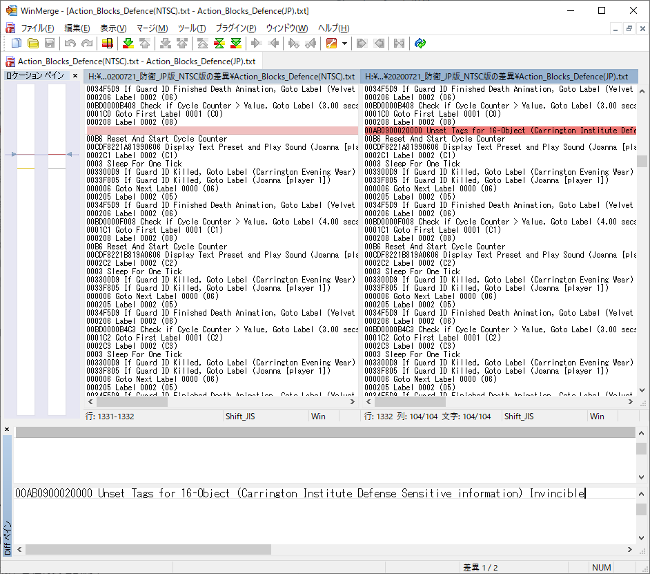Click the right pane JP file path header
Image resolution: width=650 pixels, height=574 pixels.
coord(498,77)
